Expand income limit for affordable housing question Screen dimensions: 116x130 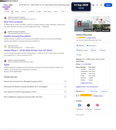point(35,81)
